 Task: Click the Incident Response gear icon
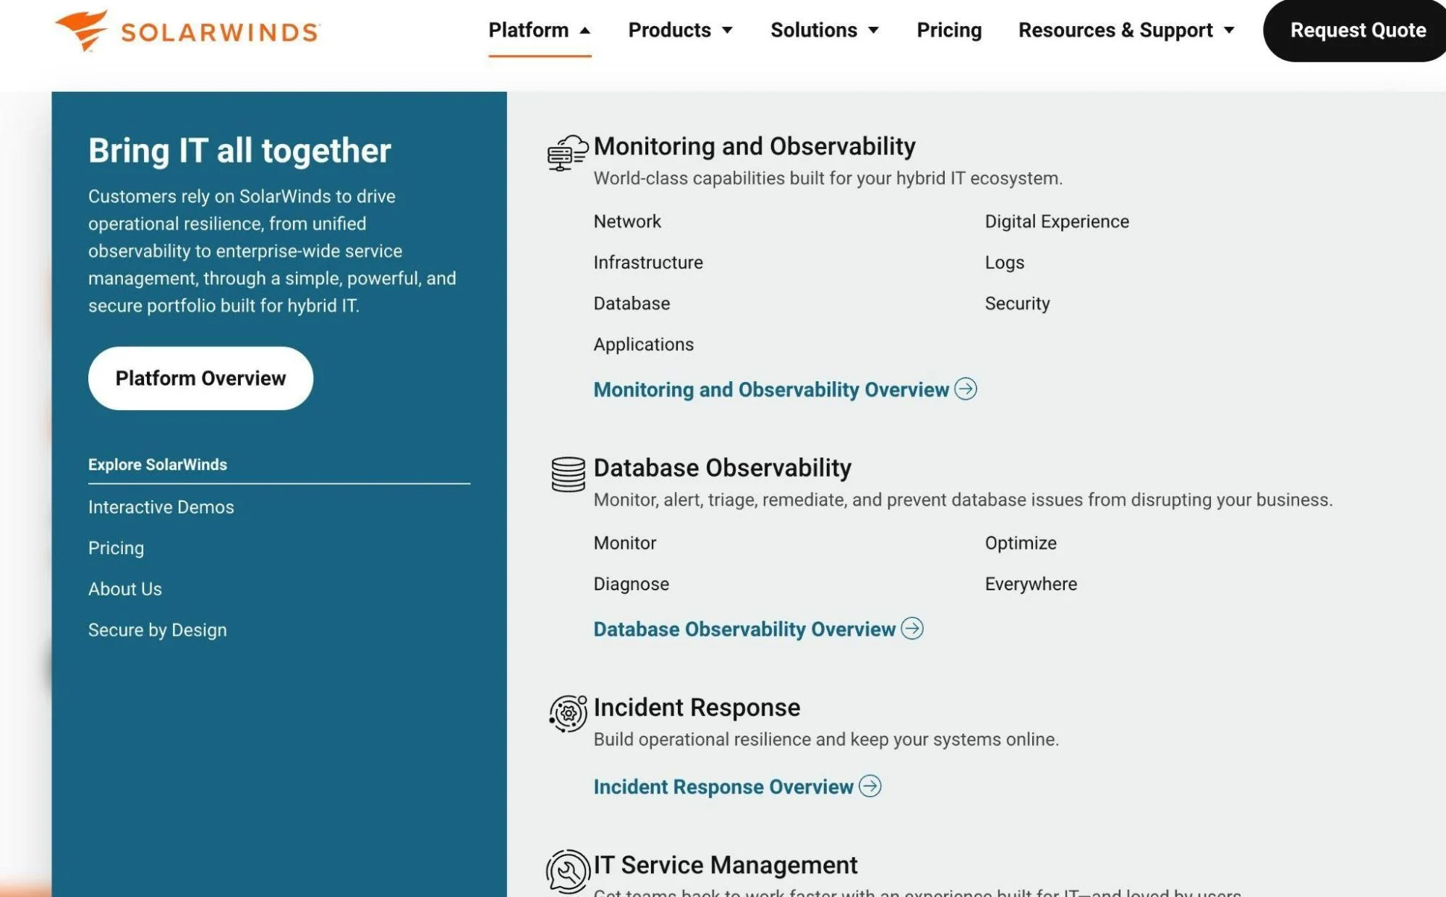pos(568,713)
